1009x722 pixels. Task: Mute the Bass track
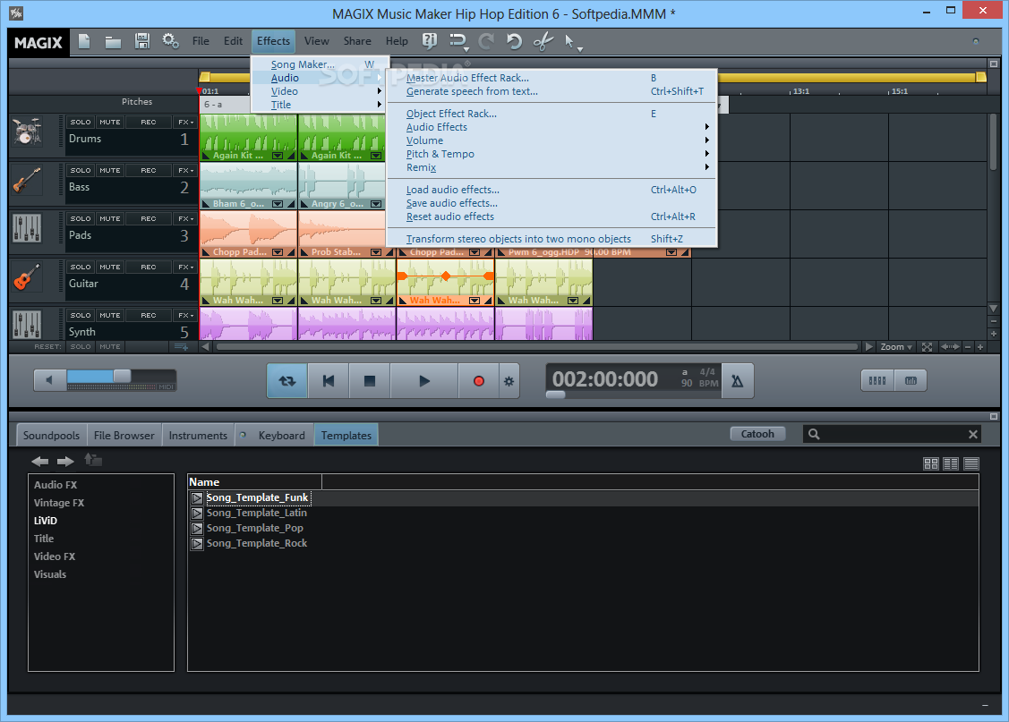pyautogui.click(x=110, y=170)
